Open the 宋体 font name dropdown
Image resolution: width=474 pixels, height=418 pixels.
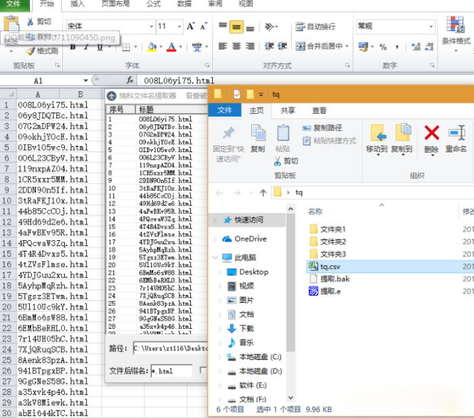152,26
